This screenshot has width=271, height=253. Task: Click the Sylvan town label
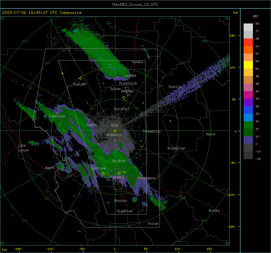click(x=115, y=89)
